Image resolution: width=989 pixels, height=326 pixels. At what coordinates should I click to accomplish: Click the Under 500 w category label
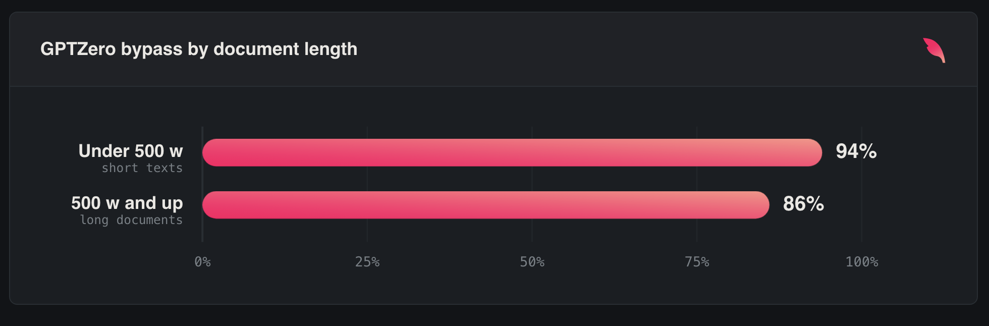tap(131, 151)
